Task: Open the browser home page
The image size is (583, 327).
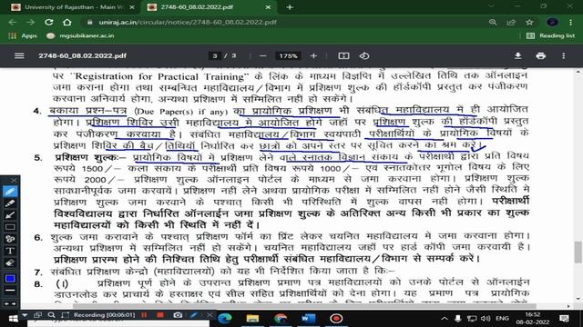Action: point(66,22)
